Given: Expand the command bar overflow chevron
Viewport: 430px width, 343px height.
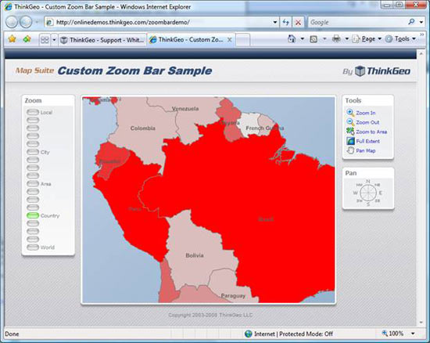Looking at the screenshot, I should [x=421, y=34].
